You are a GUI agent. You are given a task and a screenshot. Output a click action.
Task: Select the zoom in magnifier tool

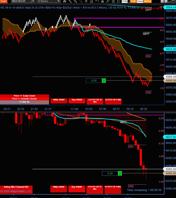click(75, 1)
